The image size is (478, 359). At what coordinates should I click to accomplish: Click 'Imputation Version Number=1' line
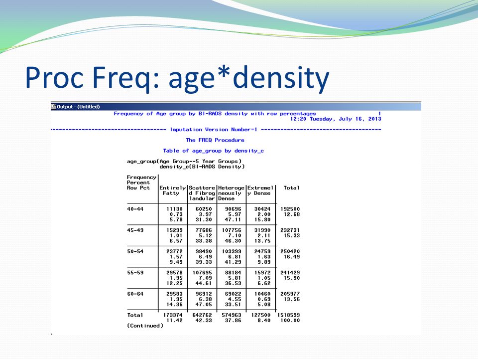(x=214, y=130)
